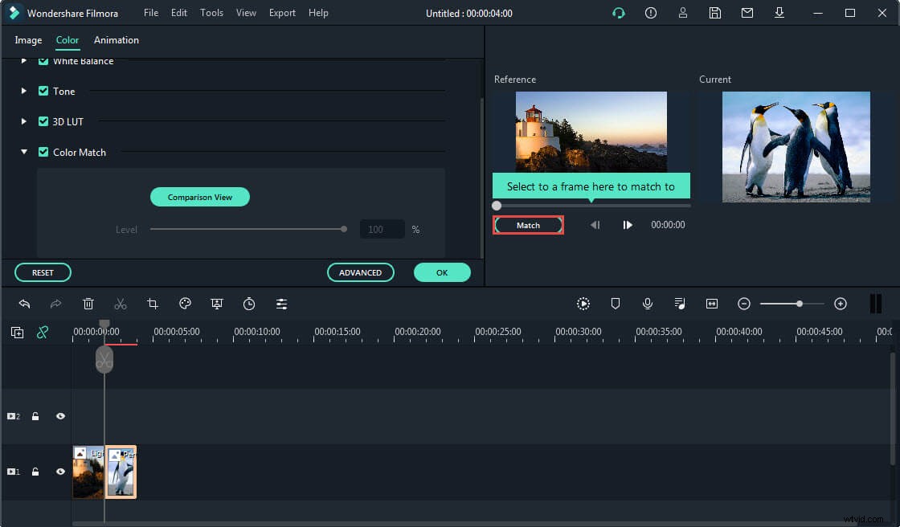Expand the Tone section arrow

point(23,91)
